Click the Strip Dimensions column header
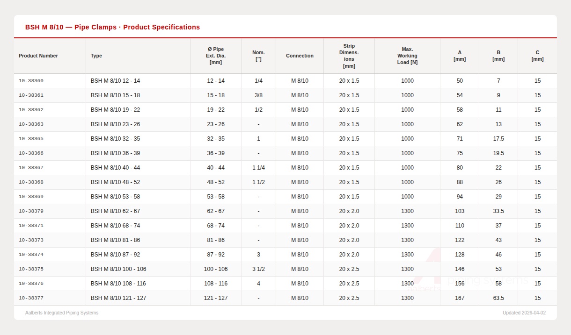 pos(349,56)
